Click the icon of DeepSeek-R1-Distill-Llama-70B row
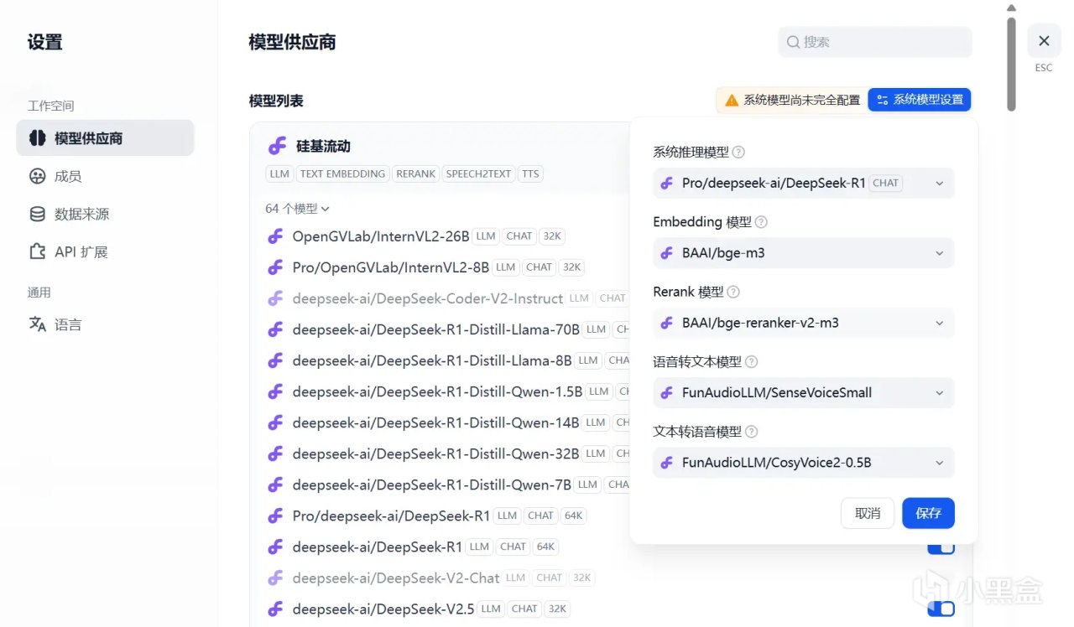This screenshot has height=627, width=1074. 275,329
